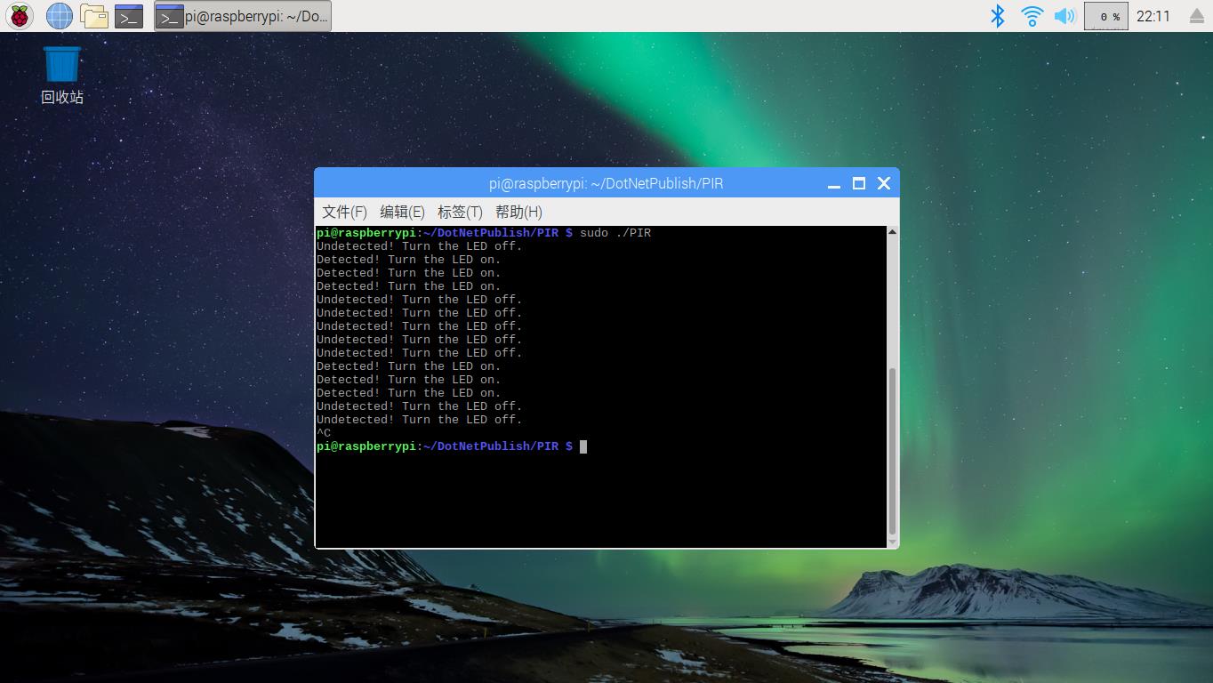This screenshot has height=683, width=1213.
Task: Launch terminal from the taskbar launcher
Action: click(129, 15)
